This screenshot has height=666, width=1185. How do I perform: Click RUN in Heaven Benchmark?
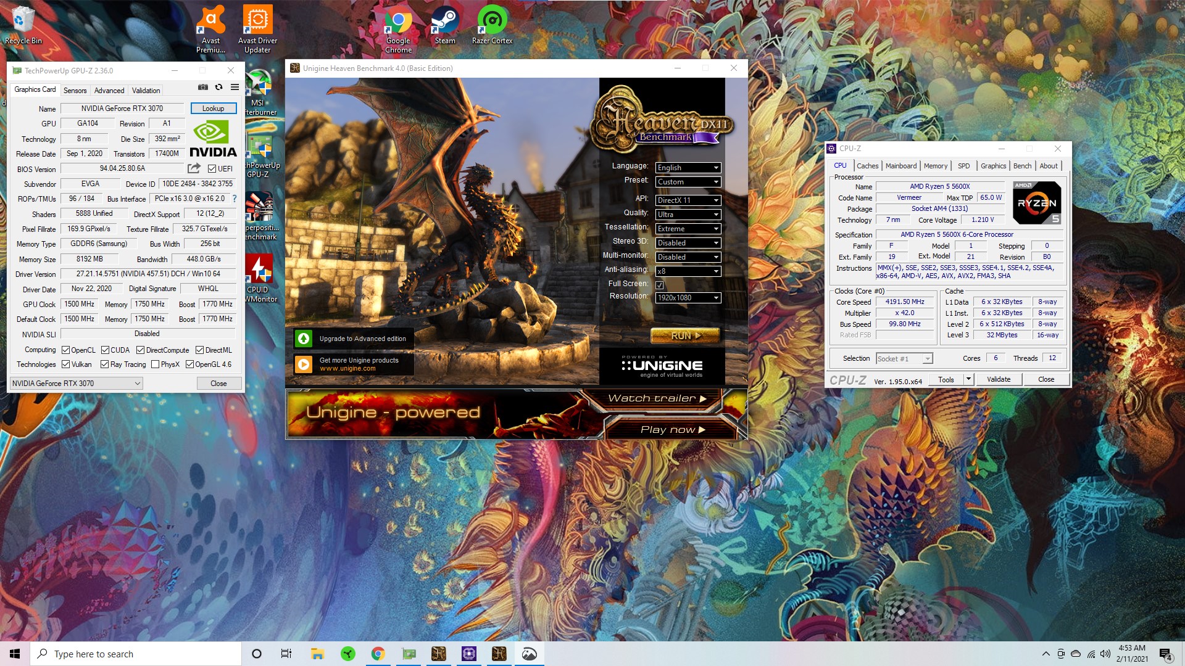pyautogui.click(x=685, y=335)
